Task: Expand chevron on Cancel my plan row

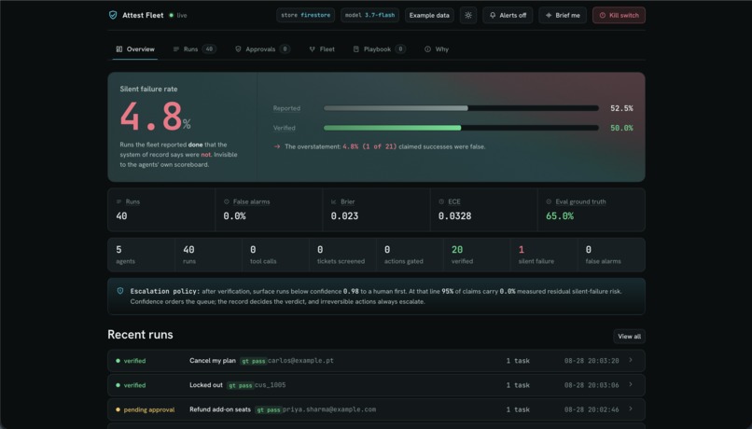Action: tap(631, 361)
